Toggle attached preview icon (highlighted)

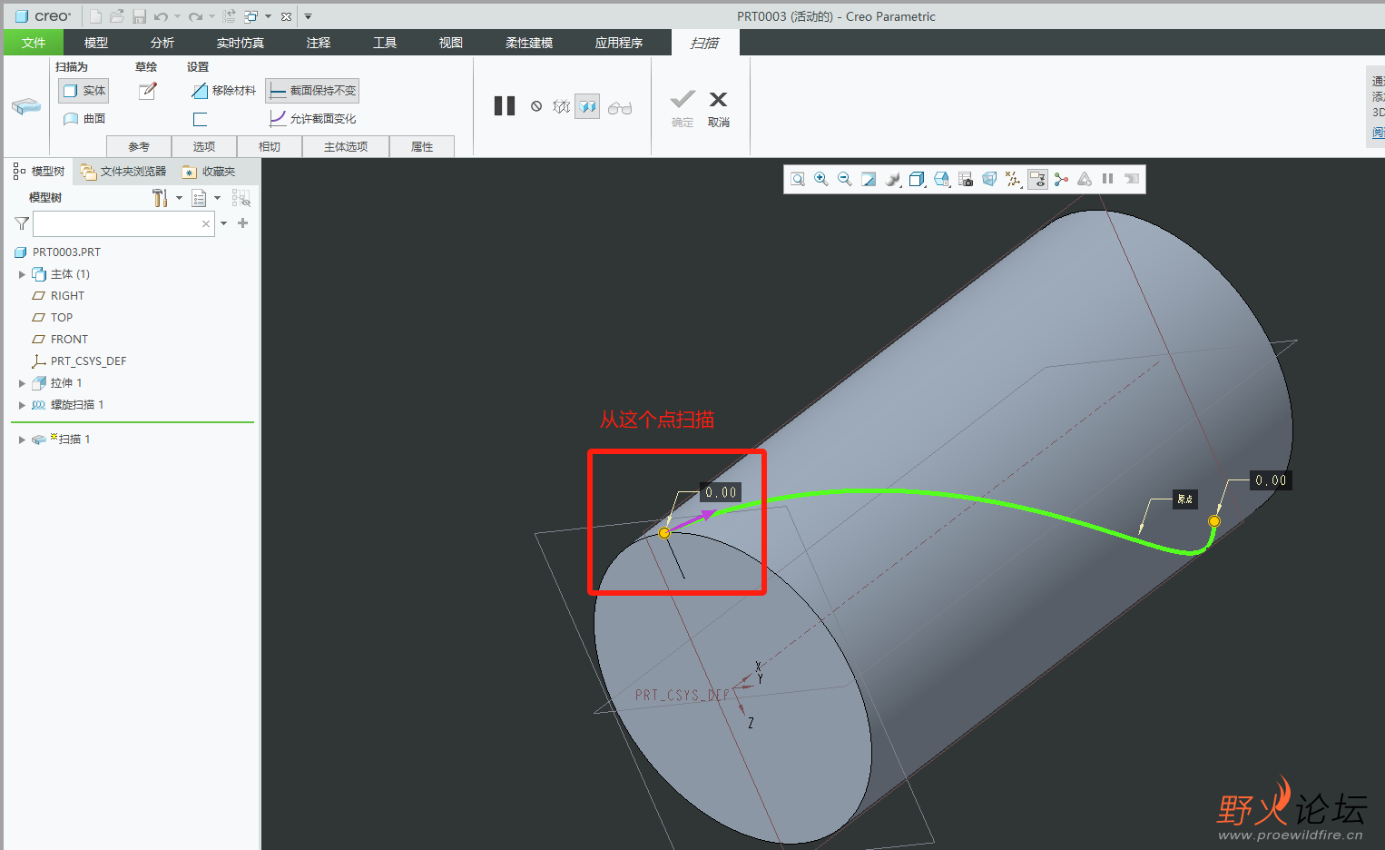tap(587, 106)
